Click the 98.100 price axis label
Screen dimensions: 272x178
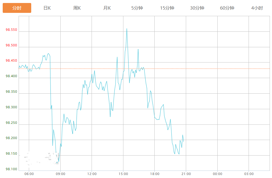11,169
